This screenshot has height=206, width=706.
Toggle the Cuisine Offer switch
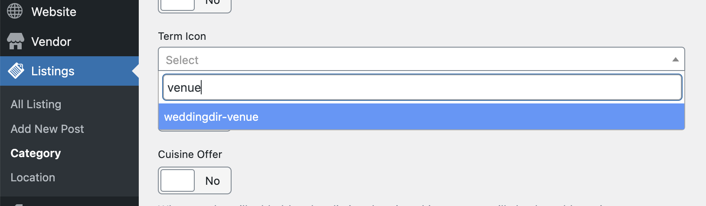click(195, 180)
